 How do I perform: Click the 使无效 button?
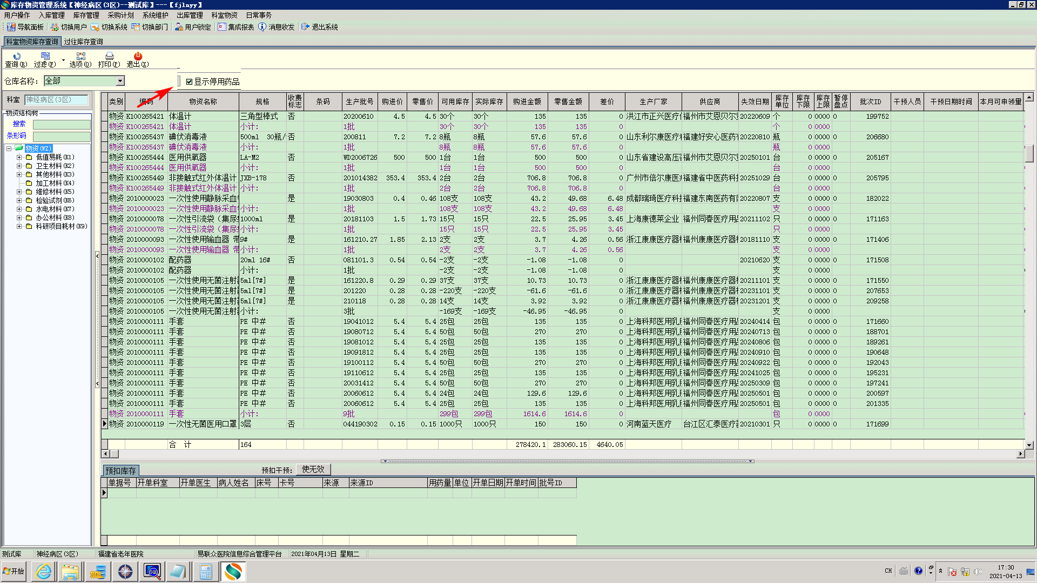point(313,470)
